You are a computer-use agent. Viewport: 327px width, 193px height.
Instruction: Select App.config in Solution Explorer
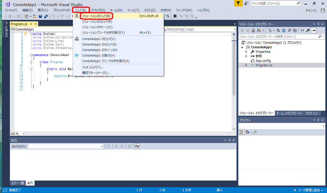click(x=263, y=61)
